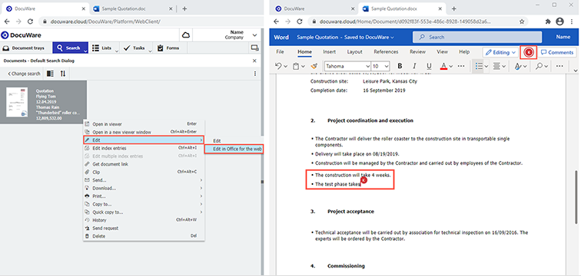This screenshot has width=581, height=276.
Task: Click the viewer window icon right of Forms
Action: pyautogui.click(x=254, y=48)
